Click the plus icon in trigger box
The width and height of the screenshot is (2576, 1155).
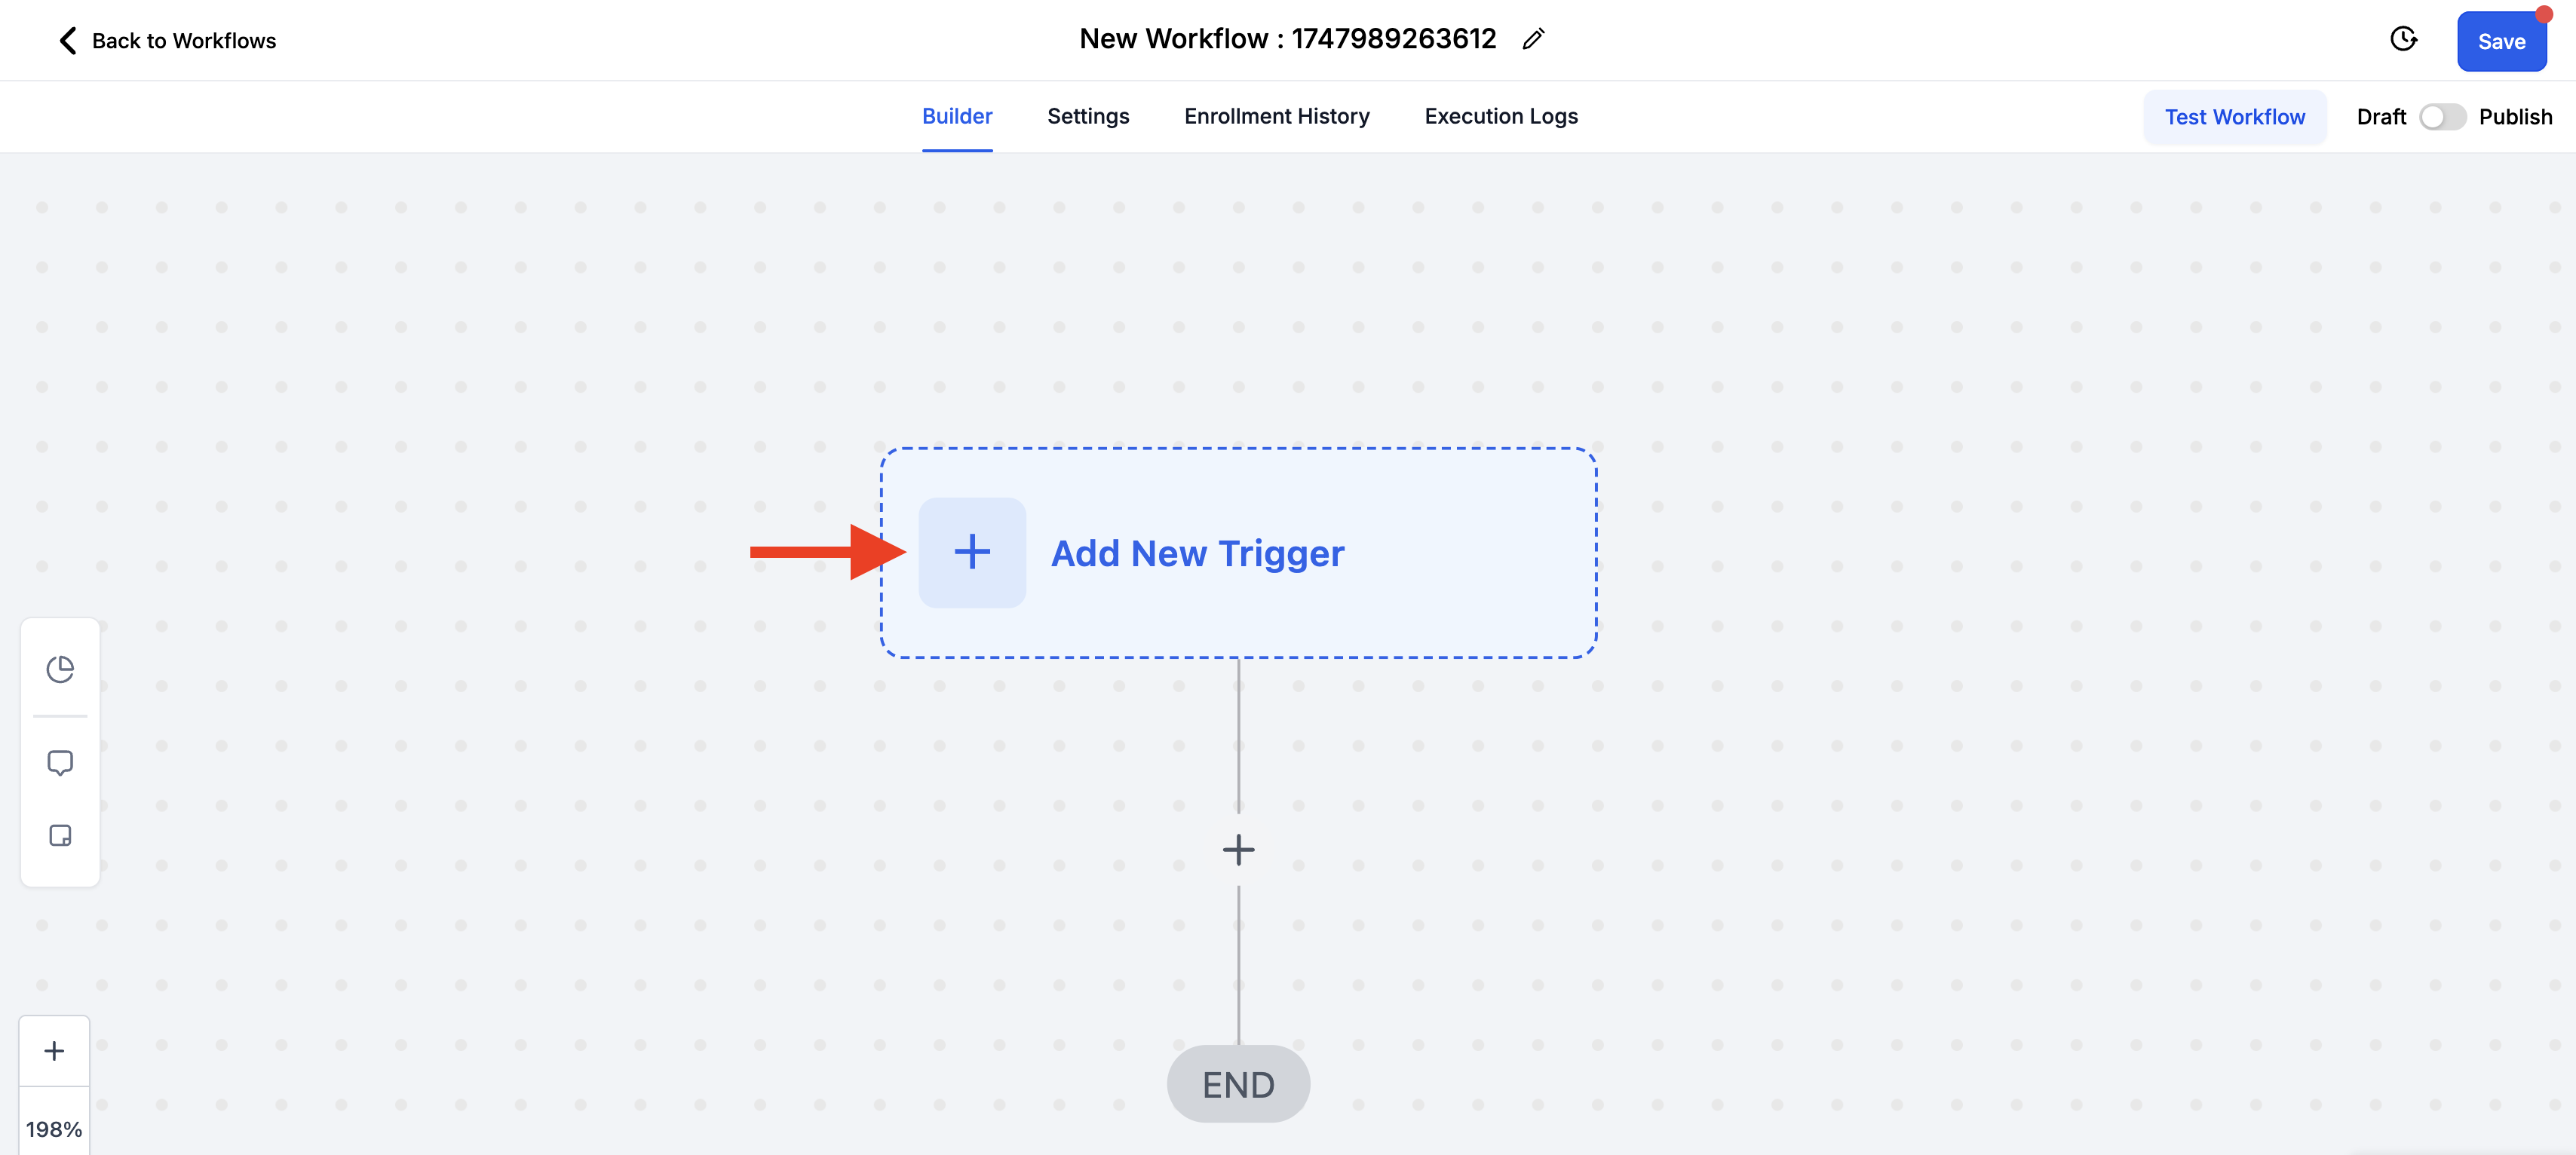point(971,552)
